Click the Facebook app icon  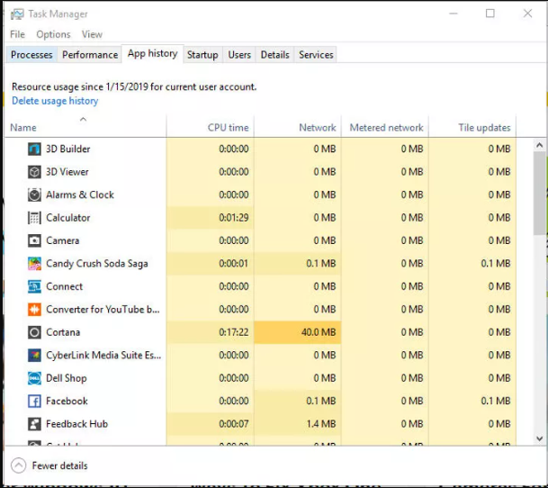click(x=34, y=402)
